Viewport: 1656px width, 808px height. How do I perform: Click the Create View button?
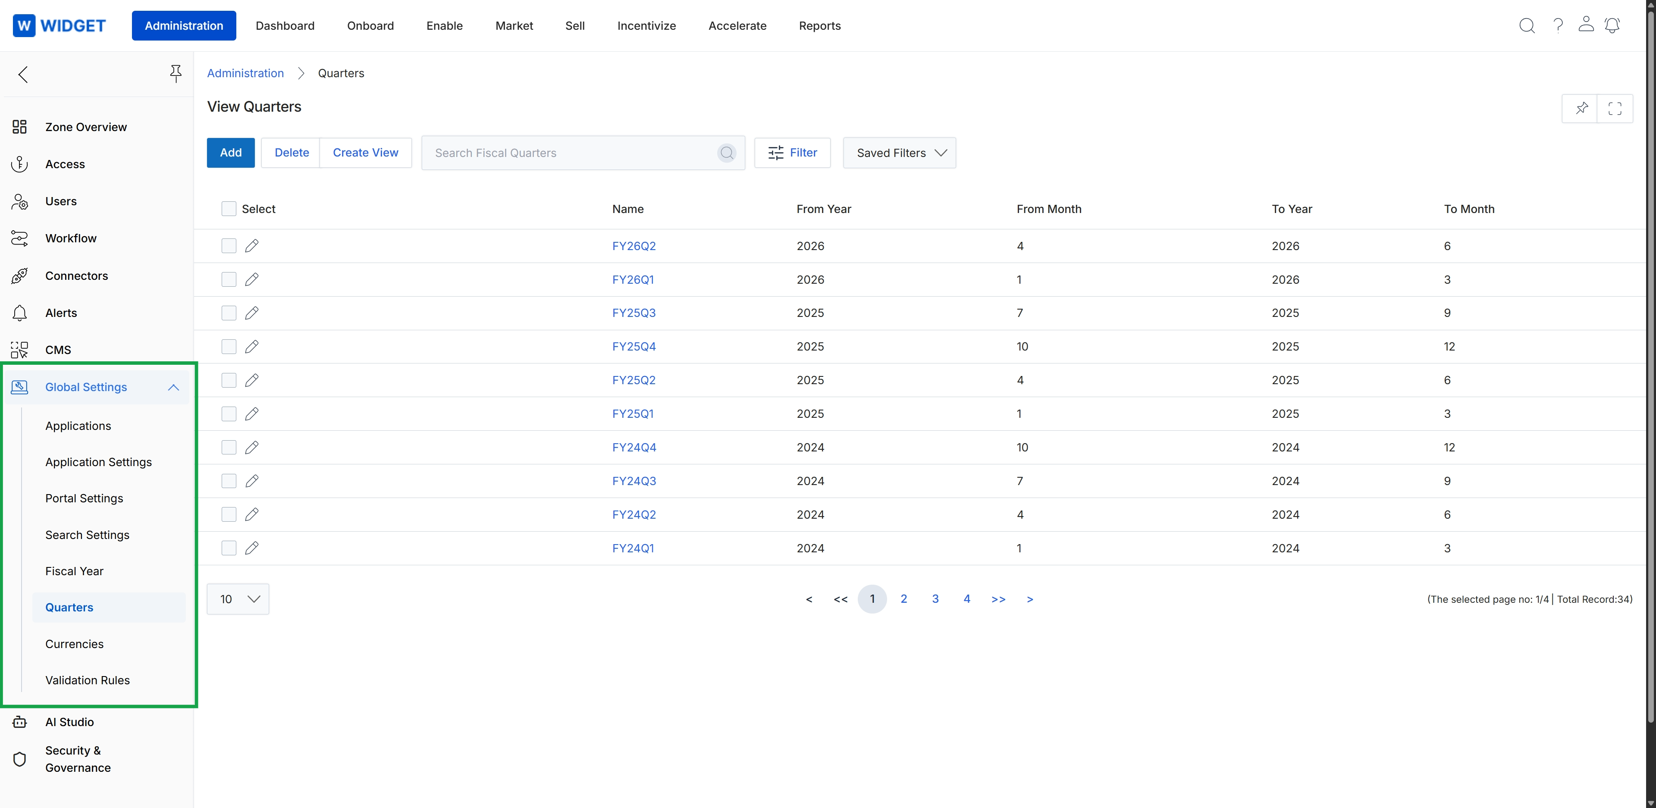point(365,153)
